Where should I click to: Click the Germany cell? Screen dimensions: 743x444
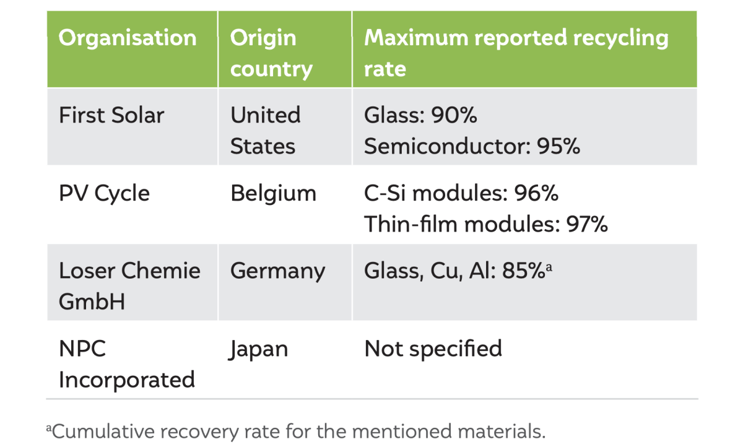[277, 271]
